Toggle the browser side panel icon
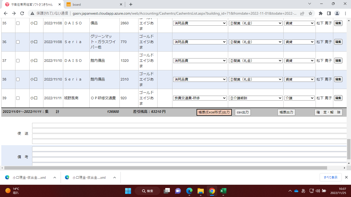This screenshot has width=351, height=197. (329, 13)
